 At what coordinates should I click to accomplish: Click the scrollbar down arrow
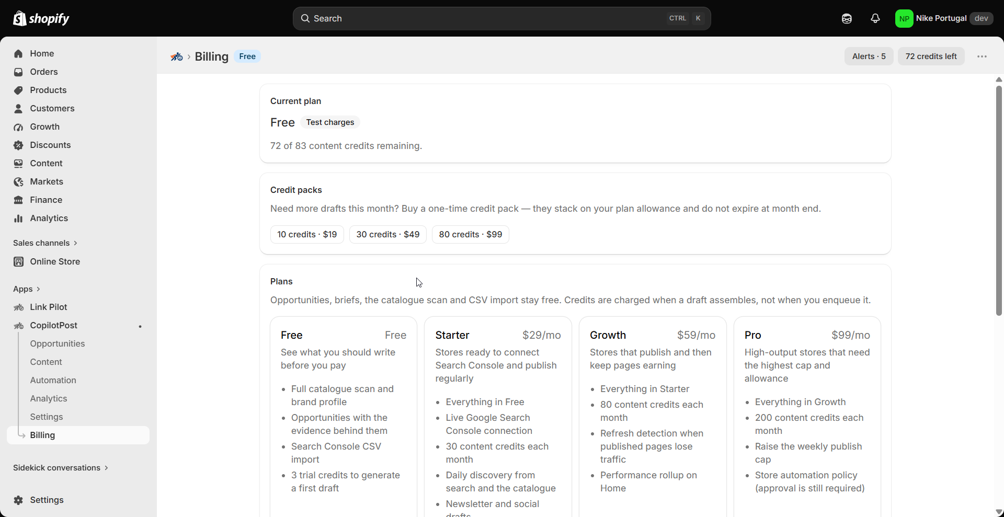[999, 512]
